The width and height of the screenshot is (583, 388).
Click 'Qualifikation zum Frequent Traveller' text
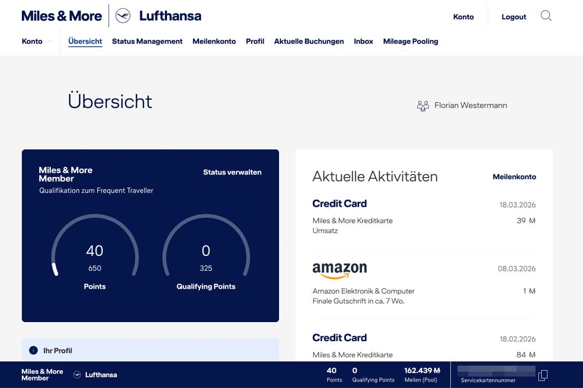96,191
